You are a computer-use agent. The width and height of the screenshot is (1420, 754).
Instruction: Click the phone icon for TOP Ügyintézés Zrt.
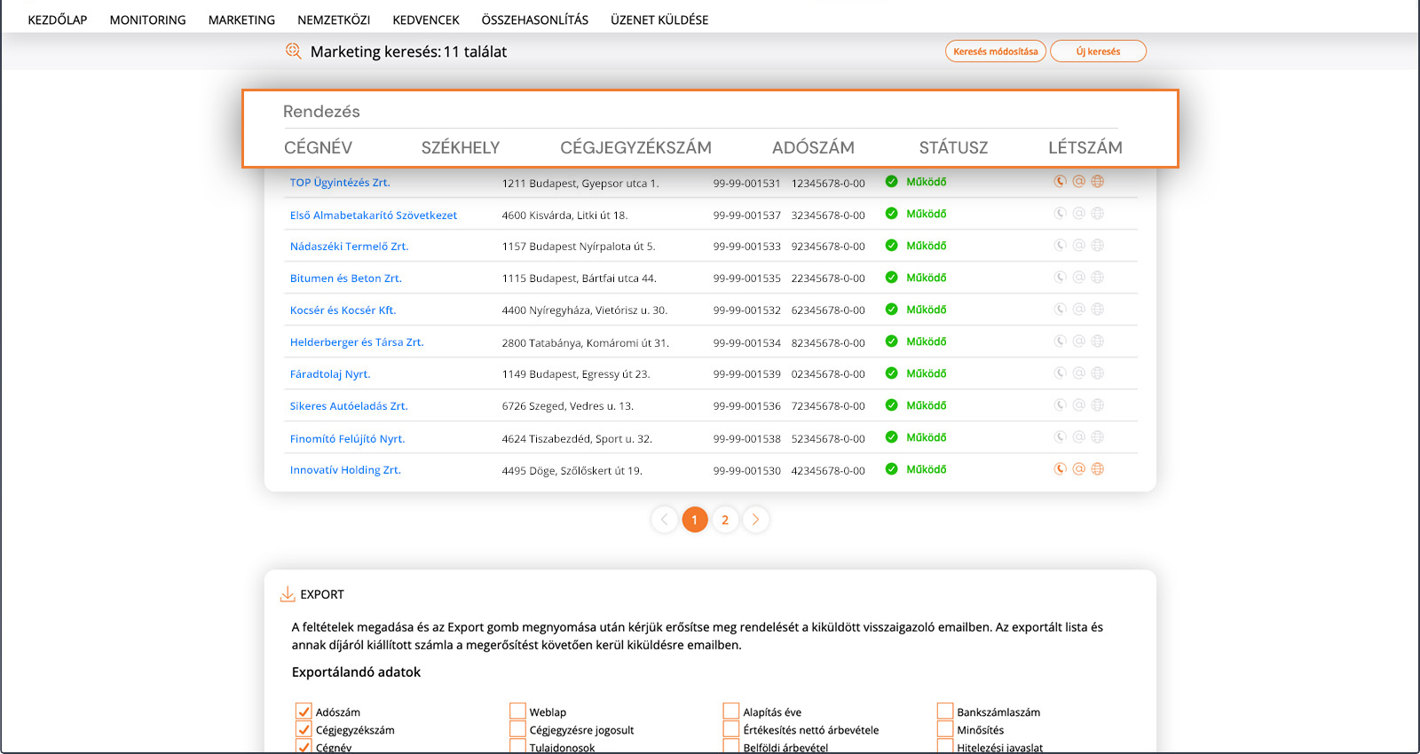tap(1060, 181)
